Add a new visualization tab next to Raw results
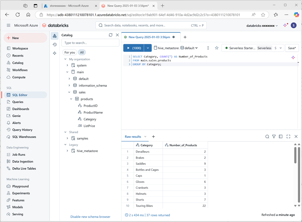 coord(154,136)
